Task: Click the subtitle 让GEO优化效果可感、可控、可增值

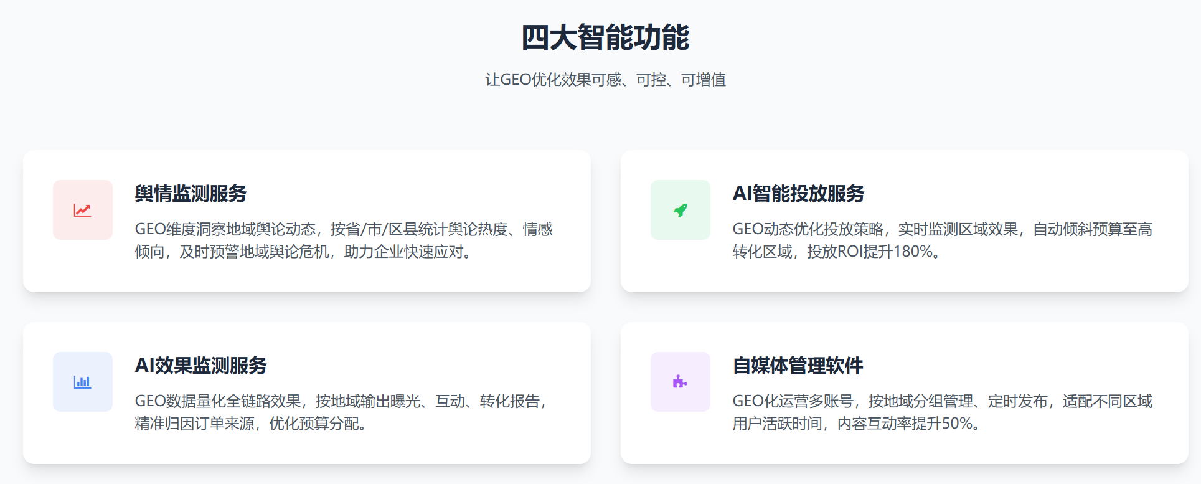Action: (605, 80)
